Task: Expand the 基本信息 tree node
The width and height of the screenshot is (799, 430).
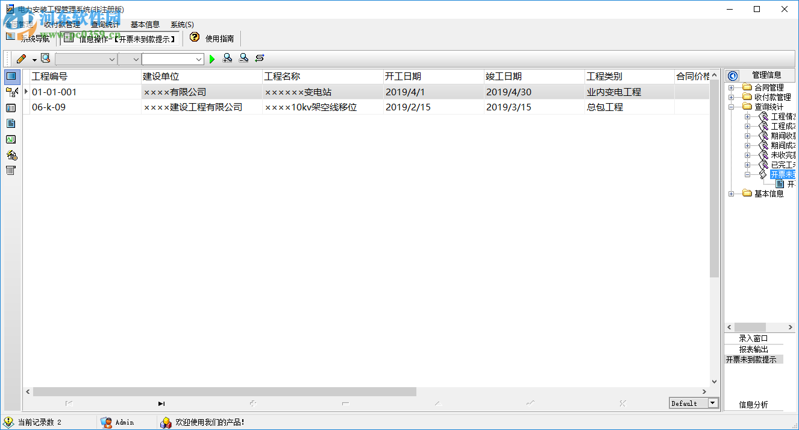Action: (x=732, y=194)
